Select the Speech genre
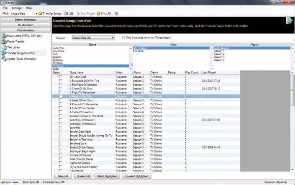 pos(57,57)
